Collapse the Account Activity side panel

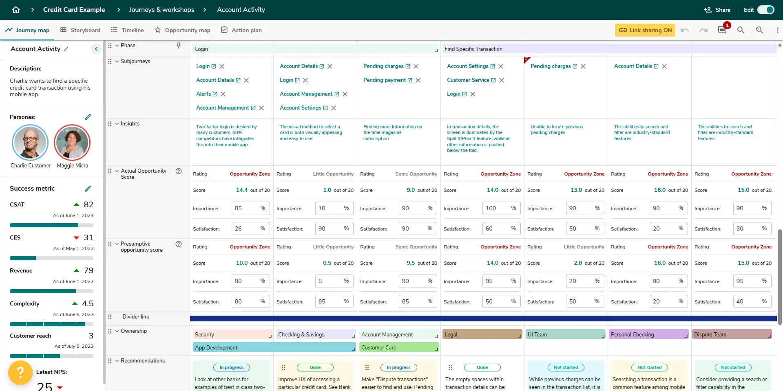click(96, 48)
